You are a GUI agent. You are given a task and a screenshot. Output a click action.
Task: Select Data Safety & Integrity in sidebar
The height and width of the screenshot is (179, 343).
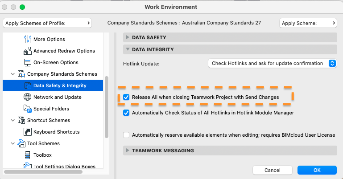[60, 85]
